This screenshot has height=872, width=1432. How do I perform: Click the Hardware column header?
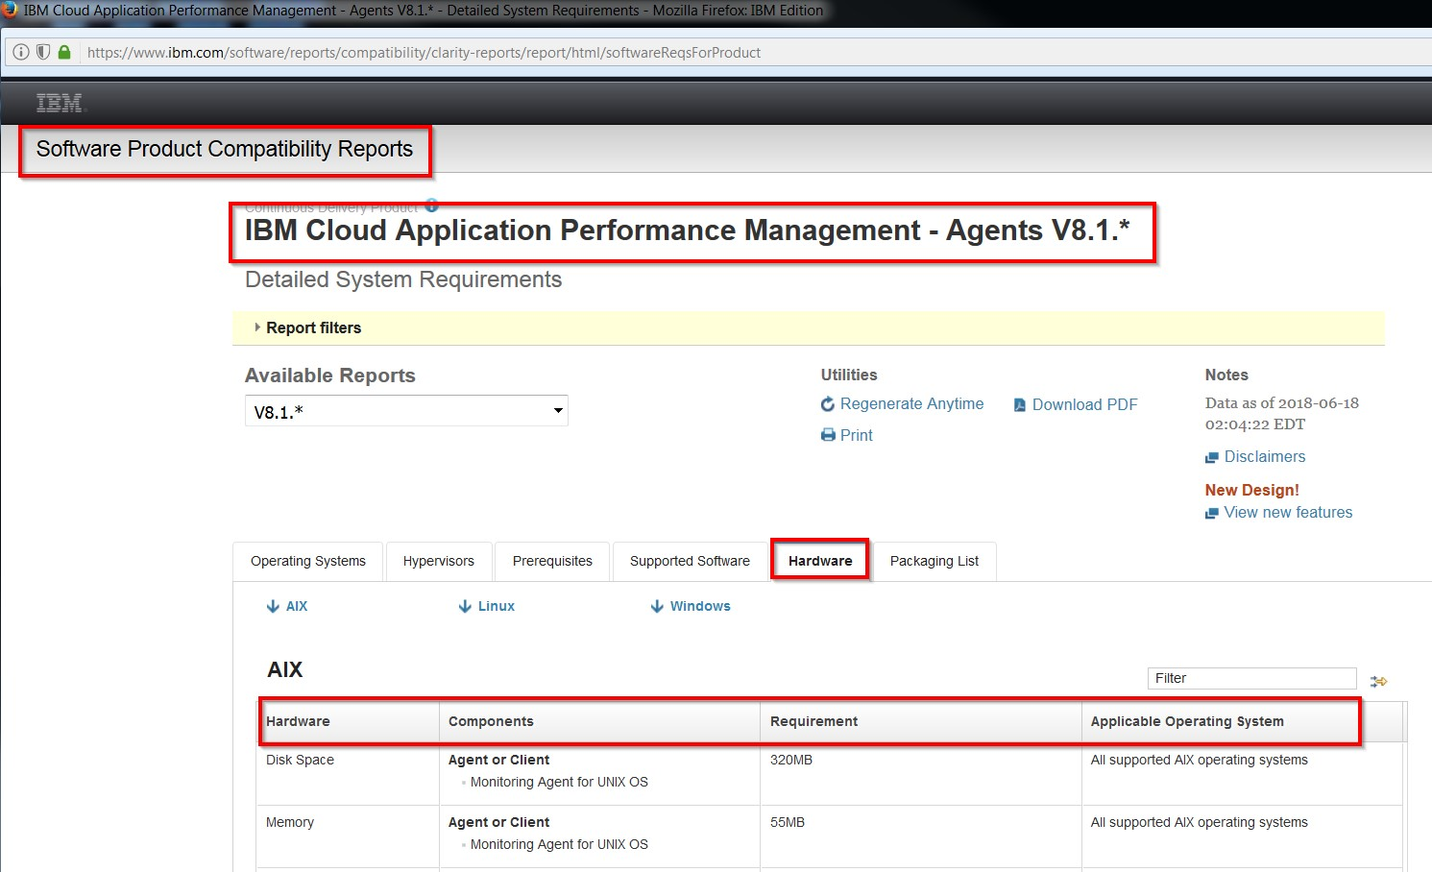click(x=348, y=721)
